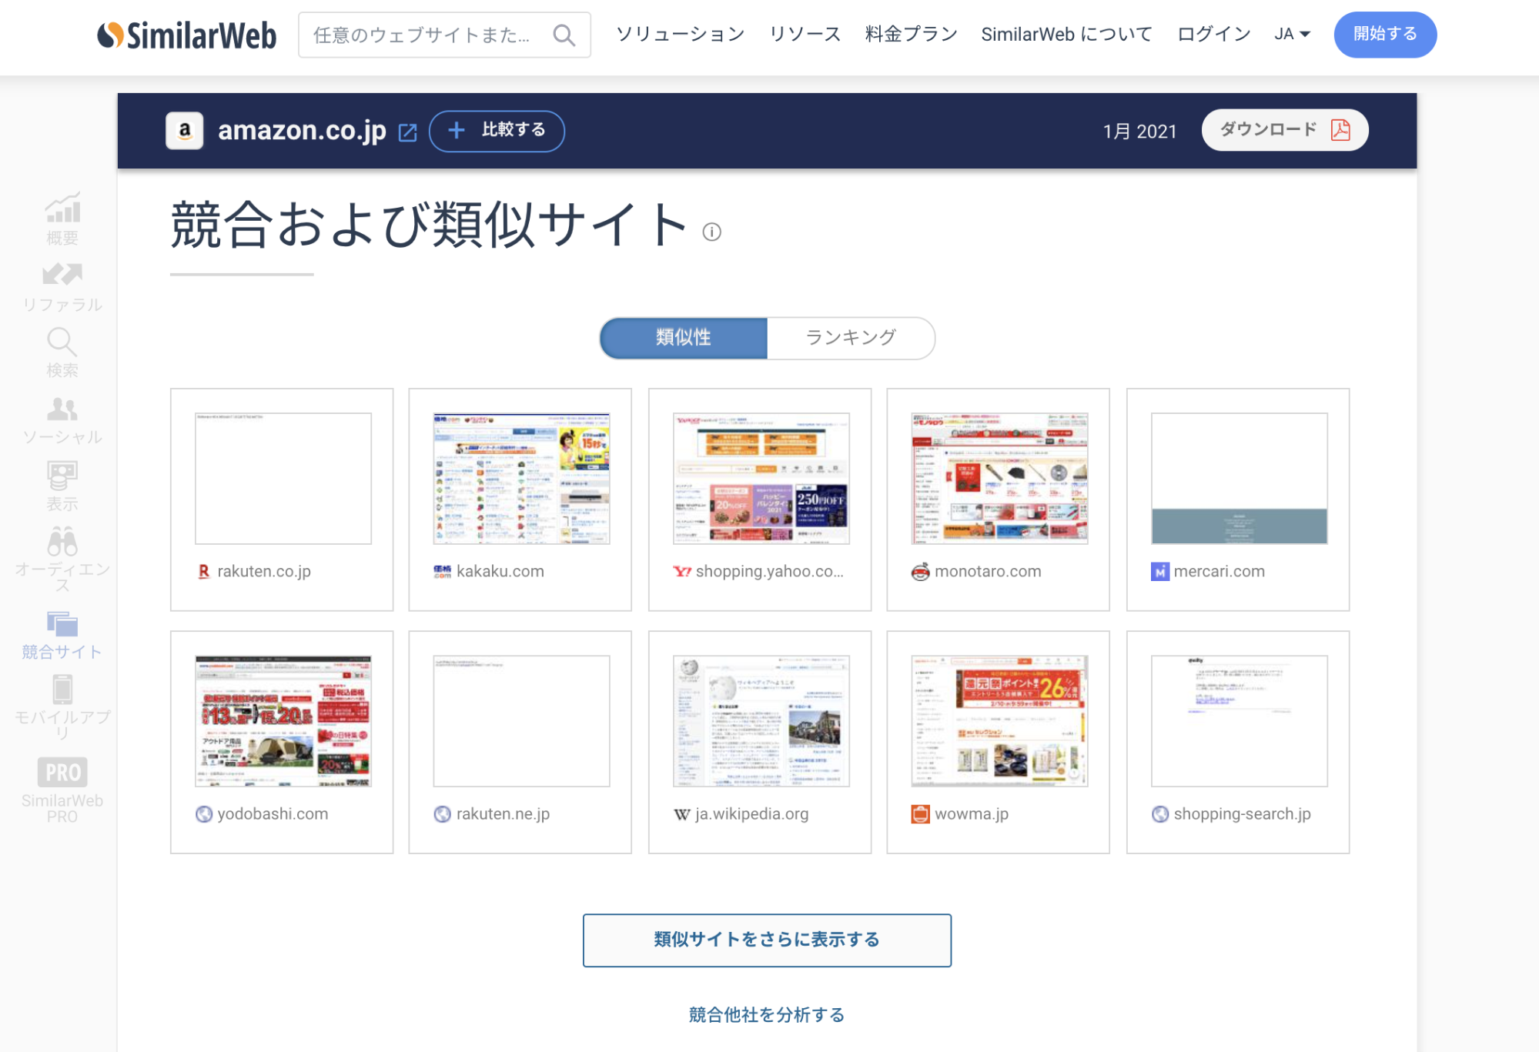
Task: Select the モバイルアプリ phone sidebar icon
Action: (62, 690)
